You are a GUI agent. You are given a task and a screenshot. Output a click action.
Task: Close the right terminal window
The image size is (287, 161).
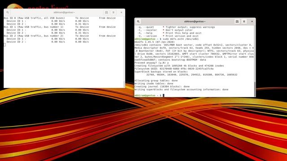pyautogui.click(x=252, y=21)
